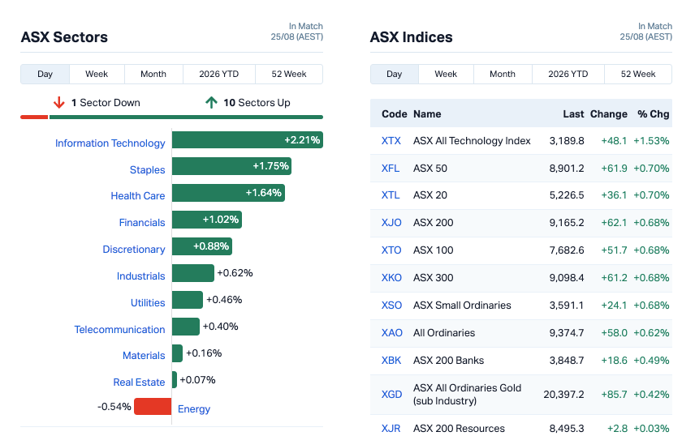Choose 52 Week tab in ASX Indices
Screen dimensions: 695x436
coord(638,74)
